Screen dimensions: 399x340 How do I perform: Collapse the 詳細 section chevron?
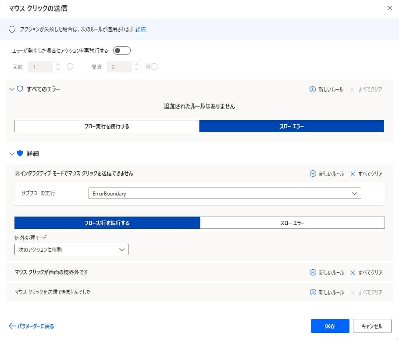pyautogui.click(x=12, y=154)
